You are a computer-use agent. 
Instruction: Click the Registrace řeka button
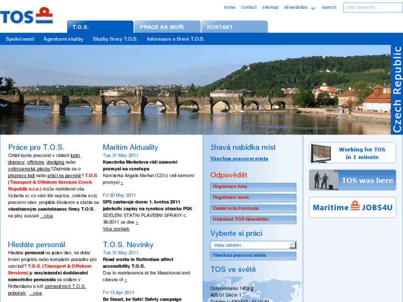[x=253, y=187]
